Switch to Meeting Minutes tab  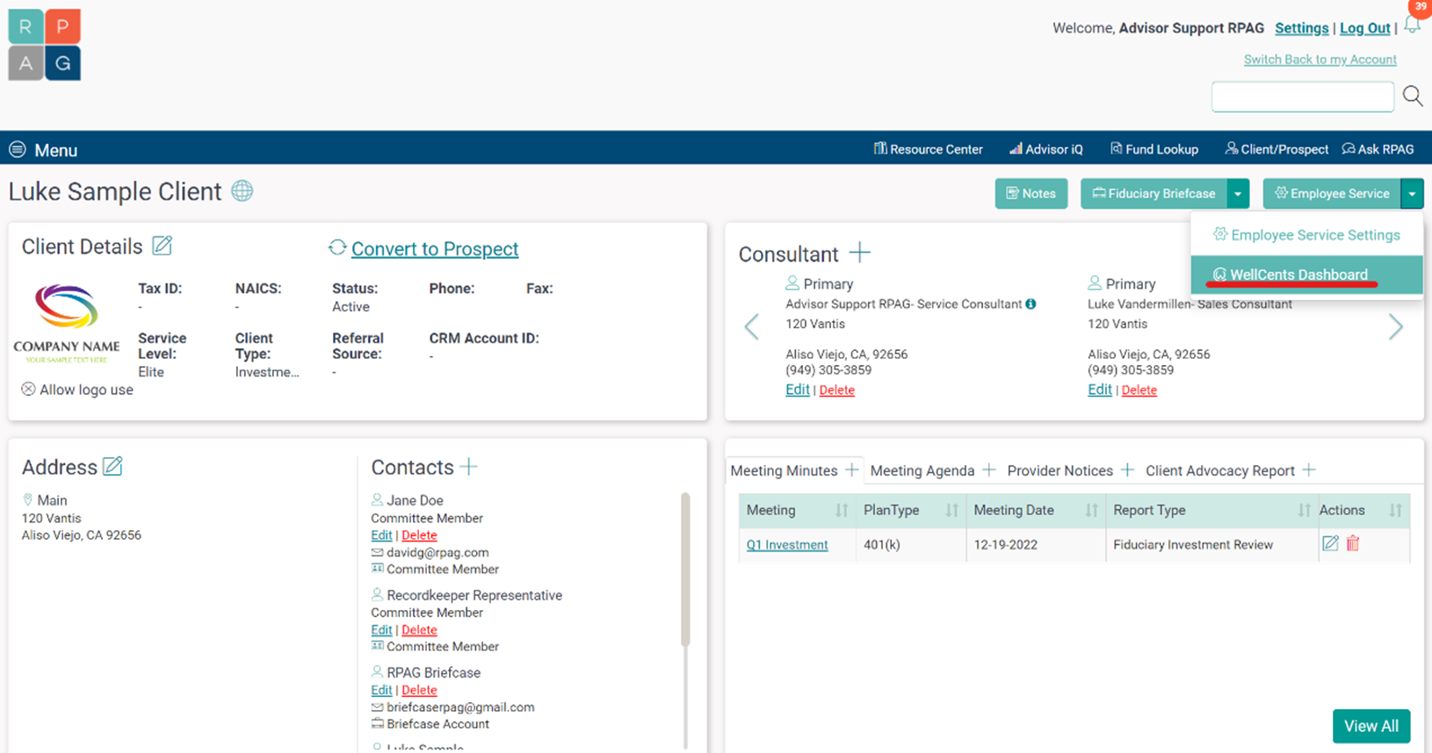pos(784,470)
